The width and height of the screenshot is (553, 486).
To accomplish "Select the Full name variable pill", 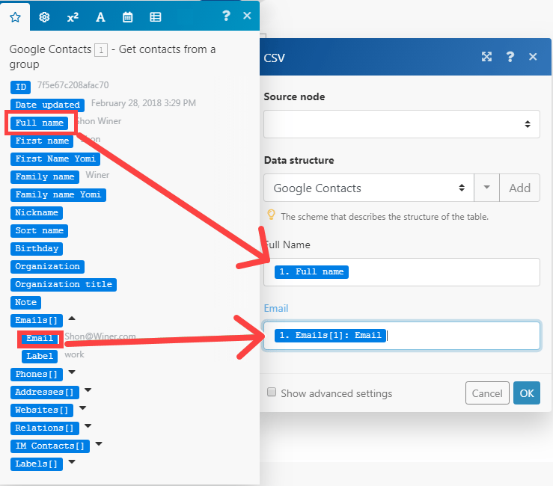I will tap(39, 123).
